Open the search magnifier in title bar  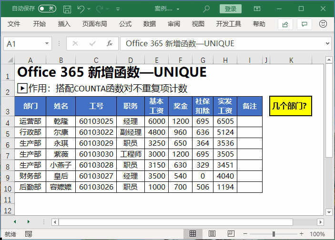point(206,9)
